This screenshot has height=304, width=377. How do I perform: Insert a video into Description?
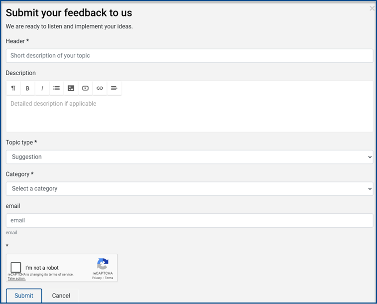pos(86,88)
